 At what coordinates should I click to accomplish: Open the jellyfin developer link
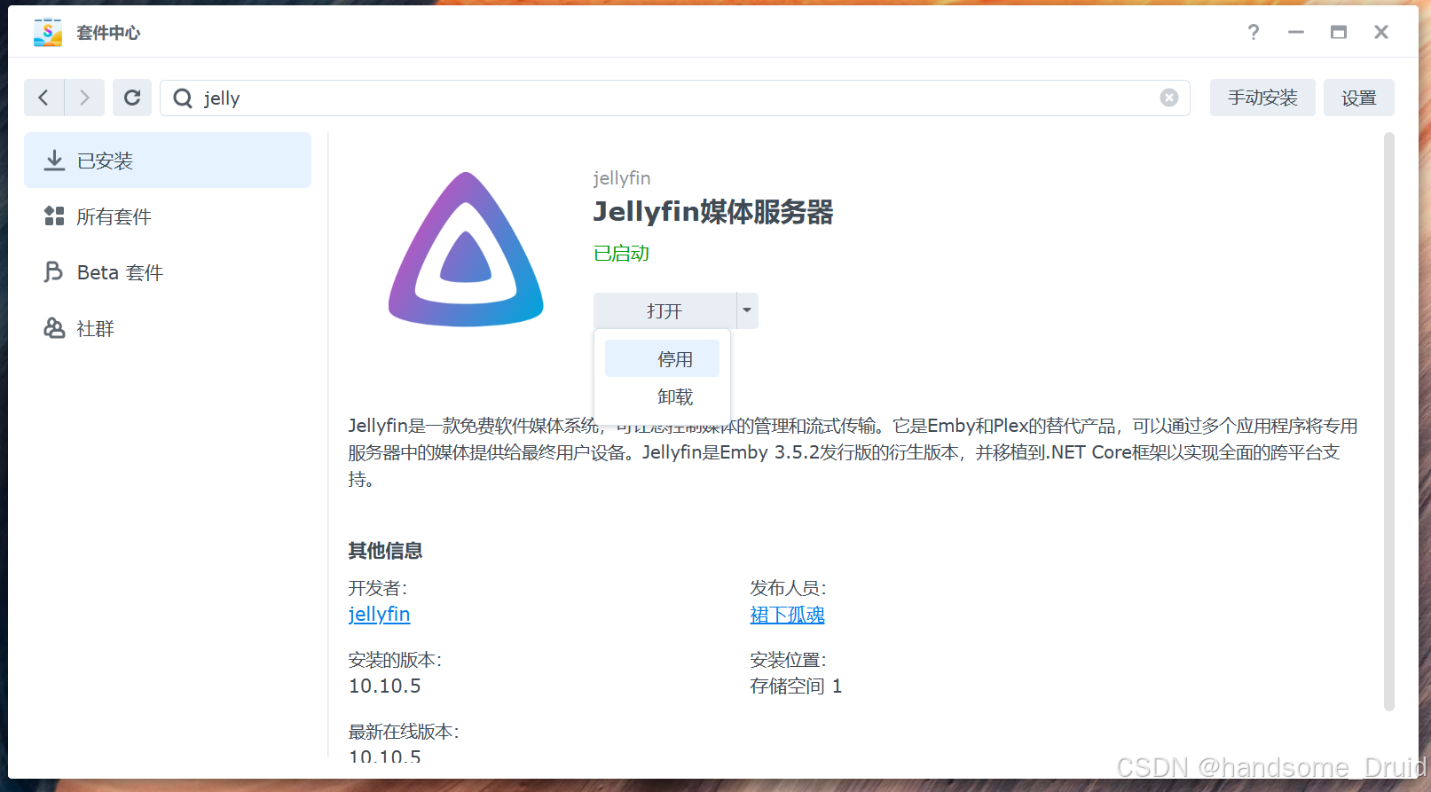click(x=379, y=614)
